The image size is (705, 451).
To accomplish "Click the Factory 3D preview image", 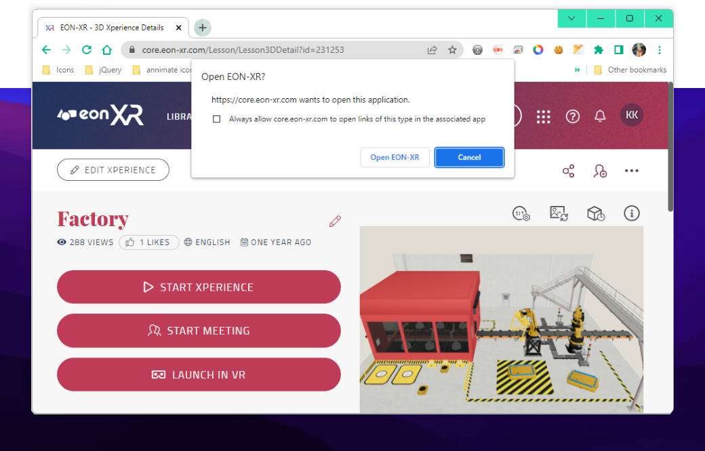I will coord(502,320).
